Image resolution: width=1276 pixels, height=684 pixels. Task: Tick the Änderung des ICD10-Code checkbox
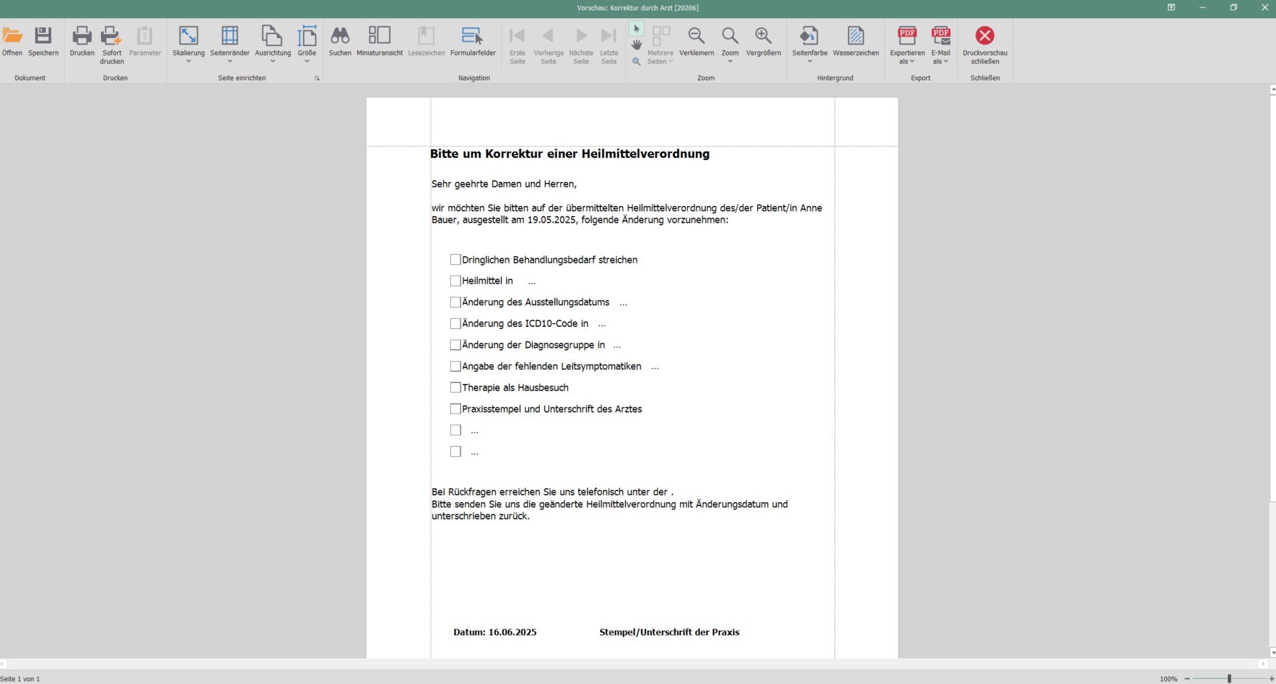tap(456, 323)
